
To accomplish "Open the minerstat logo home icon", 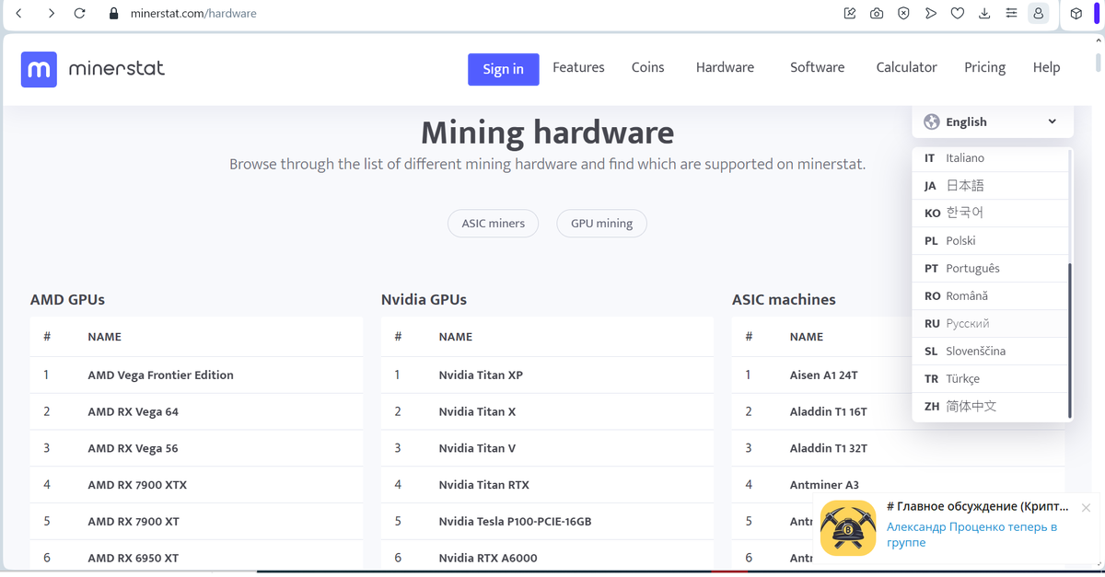I will tap(38, 69).
